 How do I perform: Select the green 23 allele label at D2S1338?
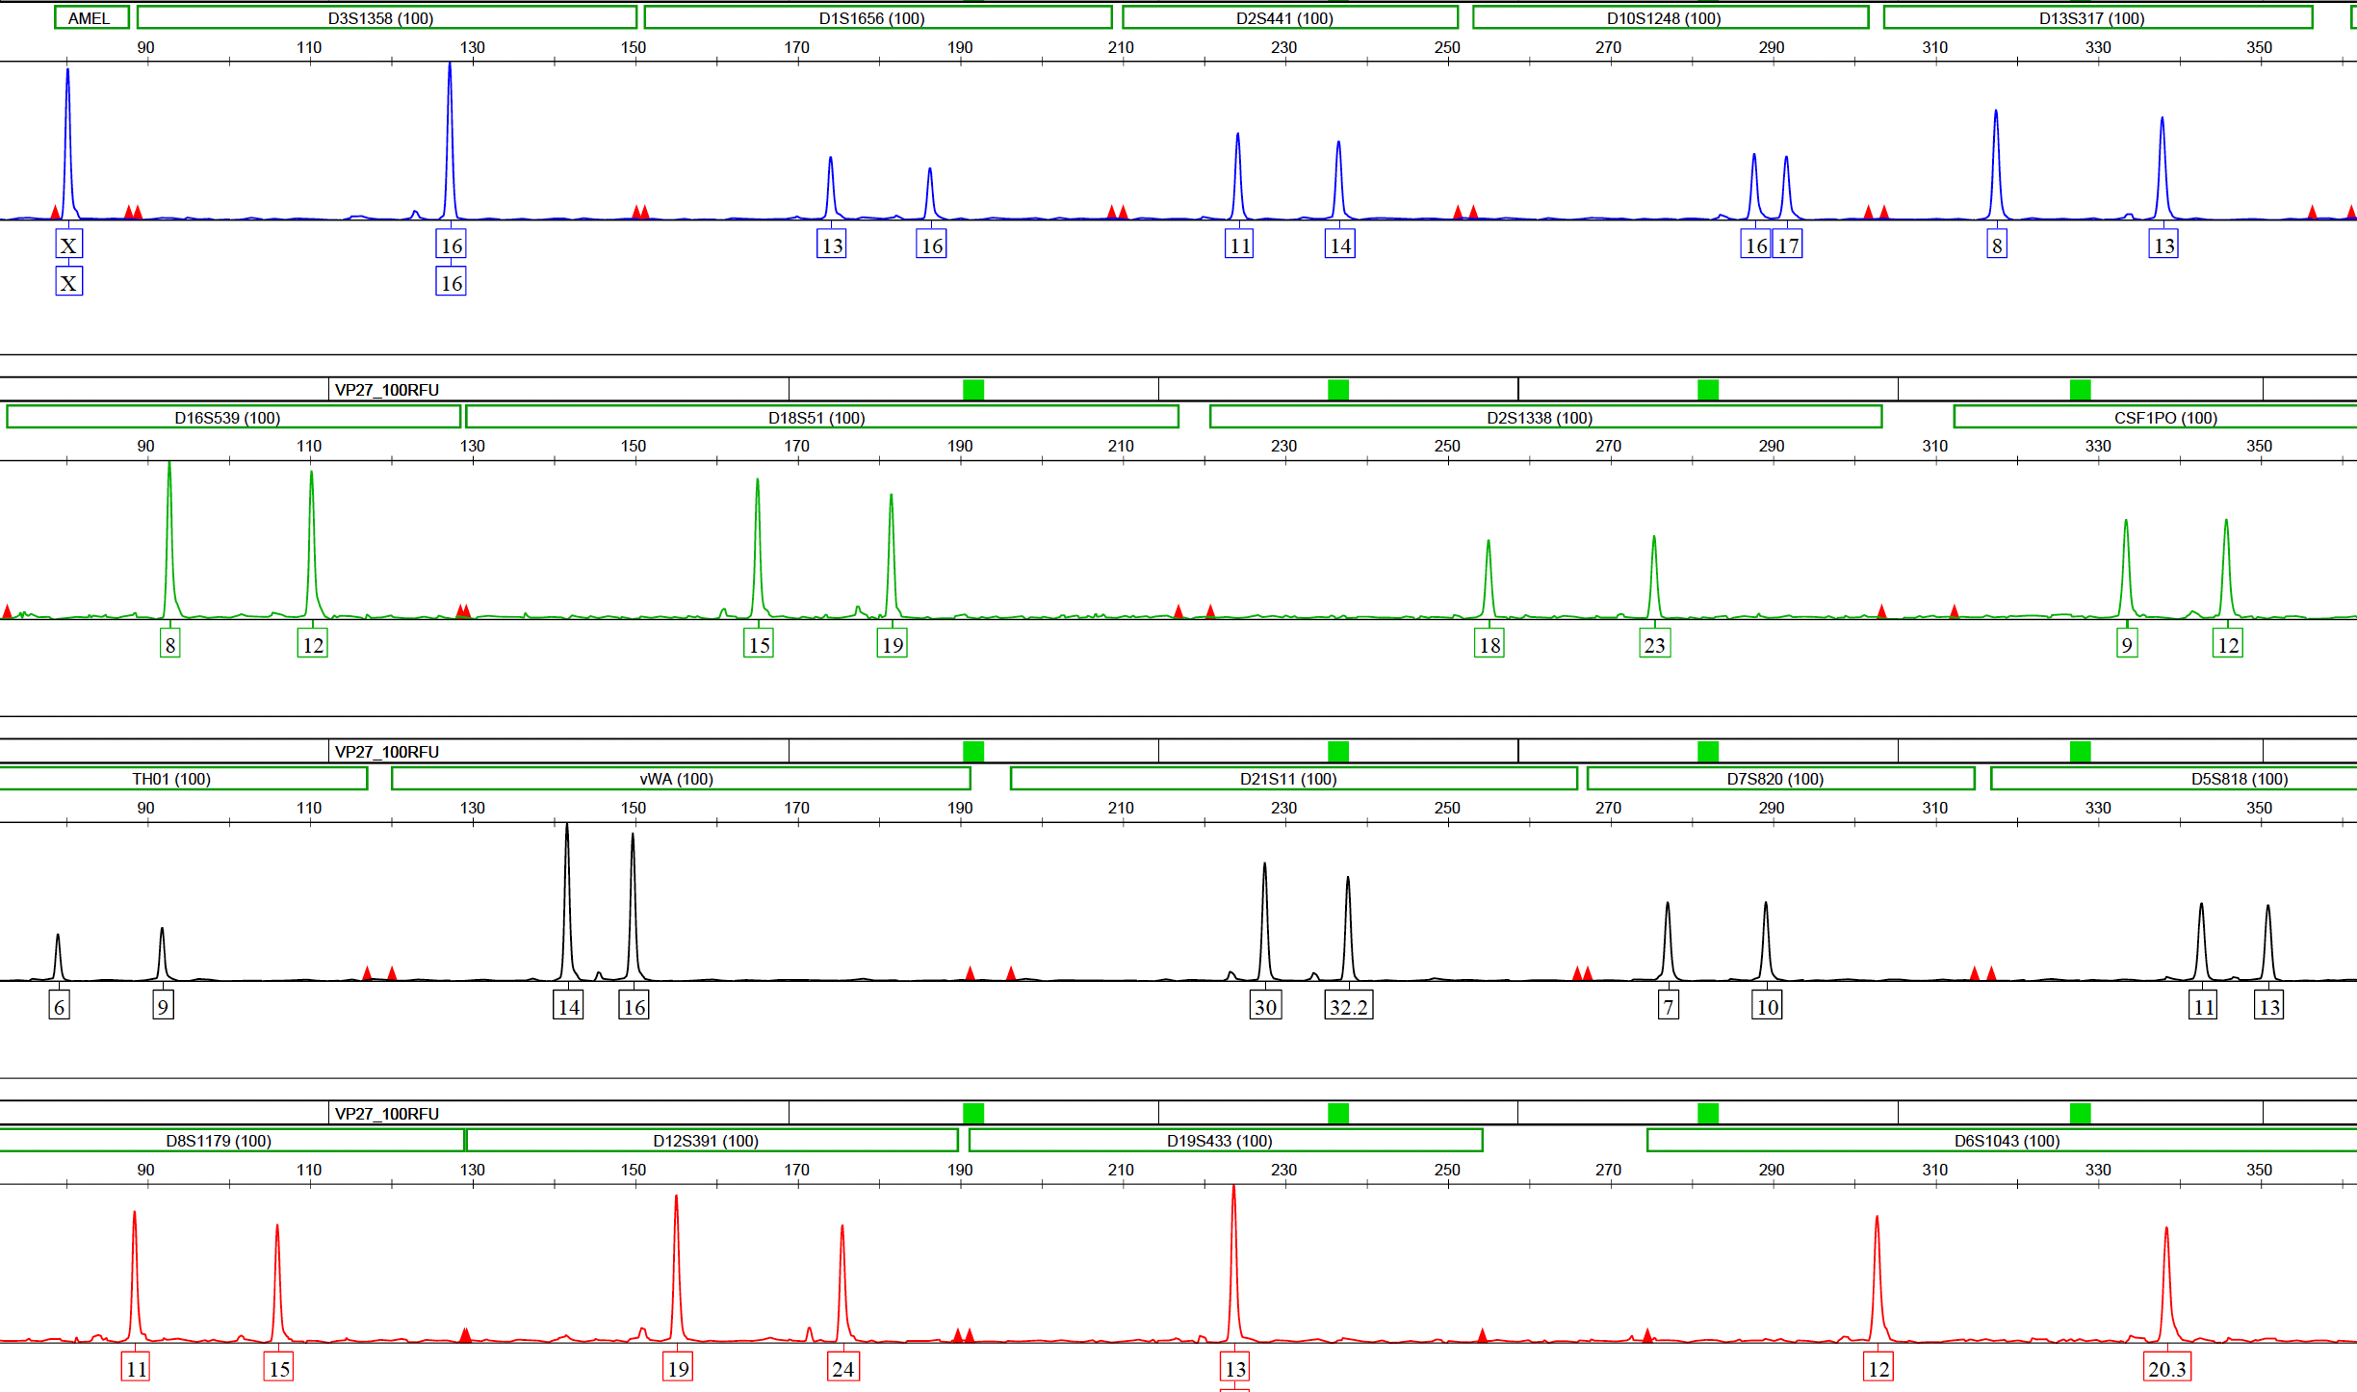(1654, 645)
